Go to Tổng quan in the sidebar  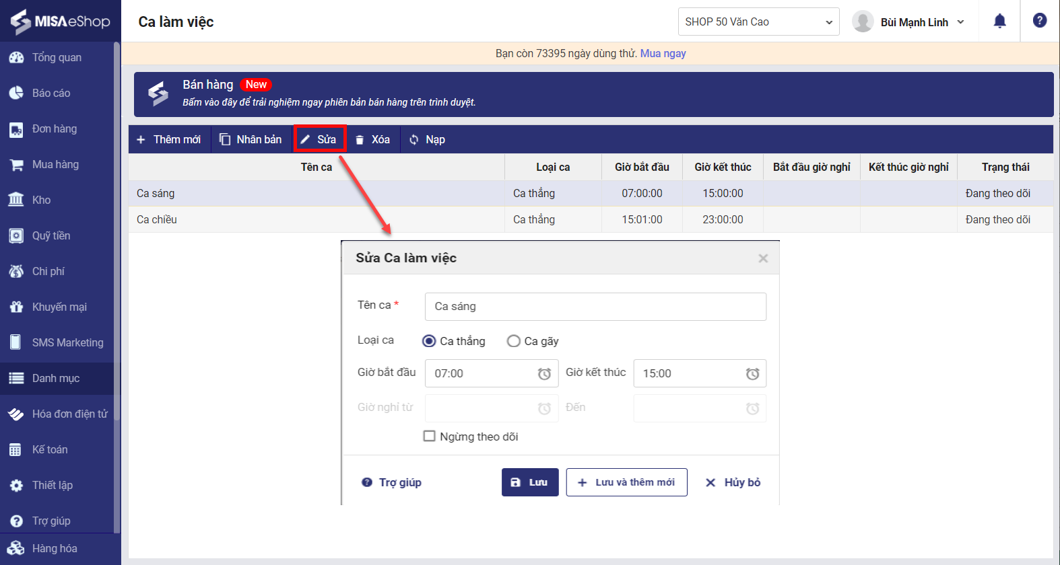[57, 57]
